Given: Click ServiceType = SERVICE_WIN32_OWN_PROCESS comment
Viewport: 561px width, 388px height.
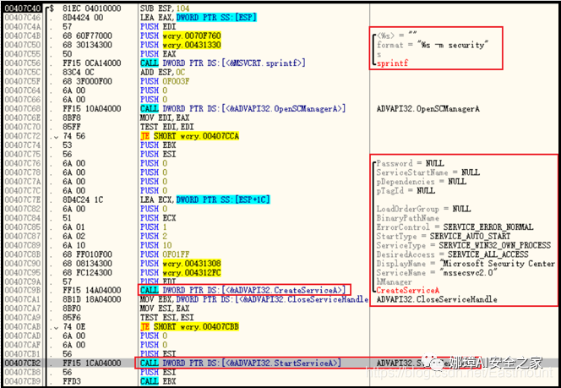Looking at the screenshot, I should 464,245.
